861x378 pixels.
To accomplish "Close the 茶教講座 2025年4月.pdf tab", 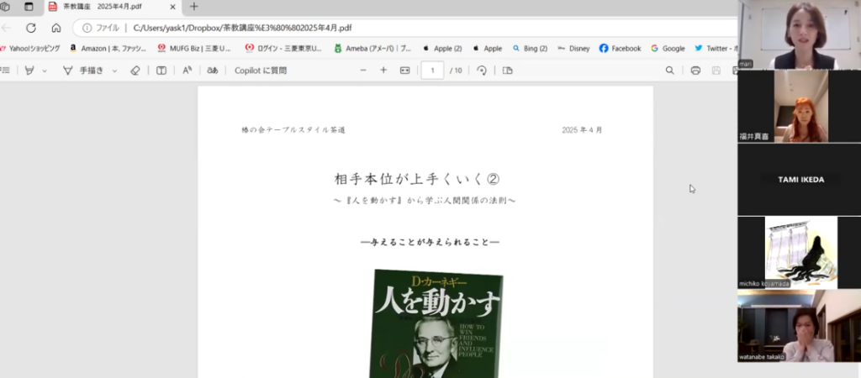I will tap(172, 7).
